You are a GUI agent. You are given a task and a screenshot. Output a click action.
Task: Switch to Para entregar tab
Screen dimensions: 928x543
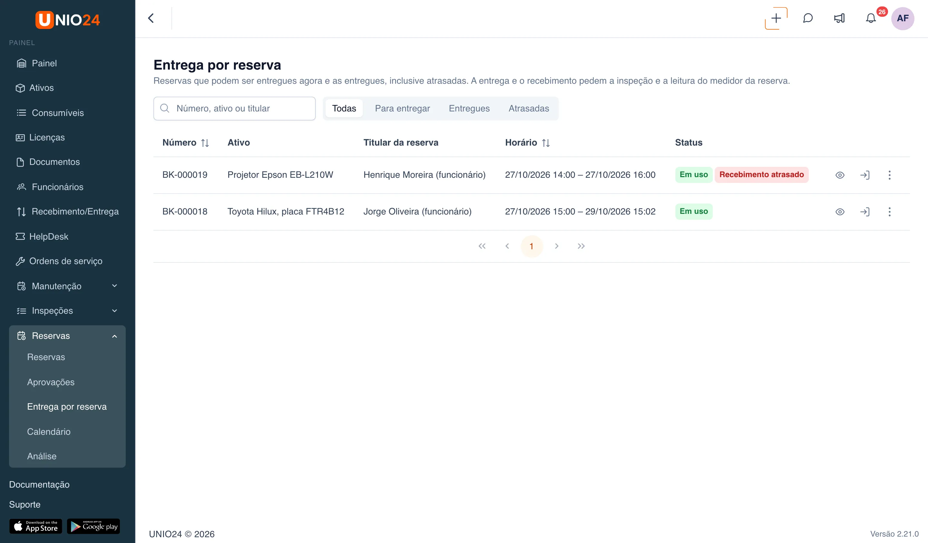(402, 108)
